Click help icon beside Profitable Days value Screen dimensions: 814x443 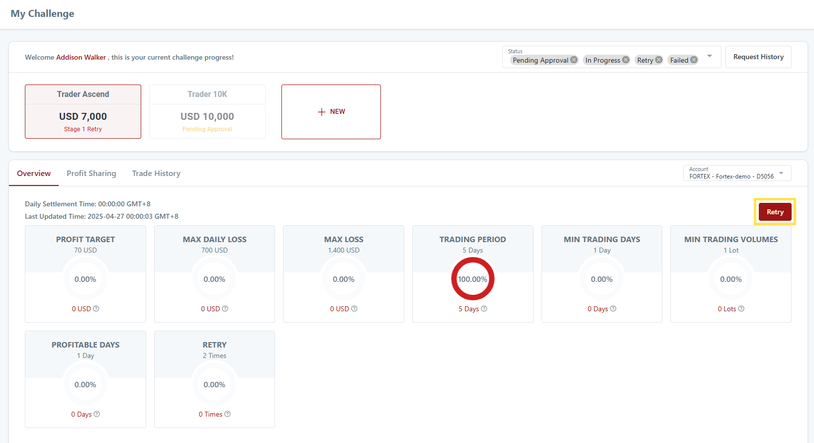pyautogui.click(x=96, y=414)
